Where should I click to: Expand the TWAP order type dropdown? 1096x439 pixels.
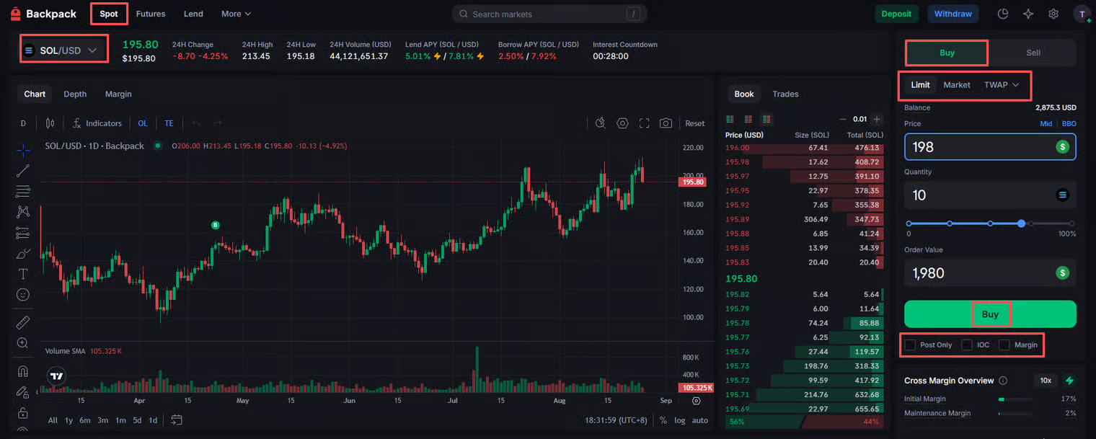click(1002, 85)
